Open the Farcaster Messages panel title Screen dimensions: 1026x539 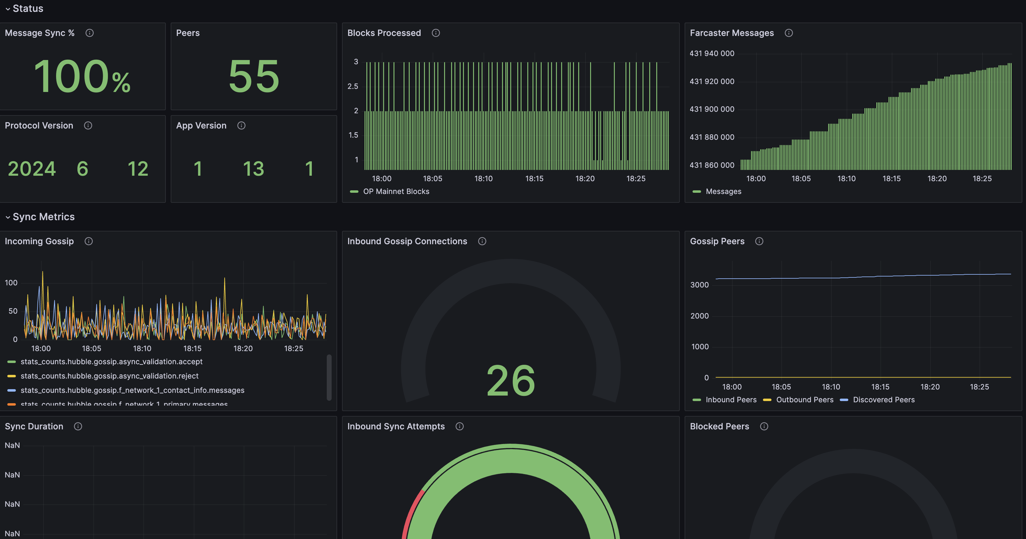[732, 33]
